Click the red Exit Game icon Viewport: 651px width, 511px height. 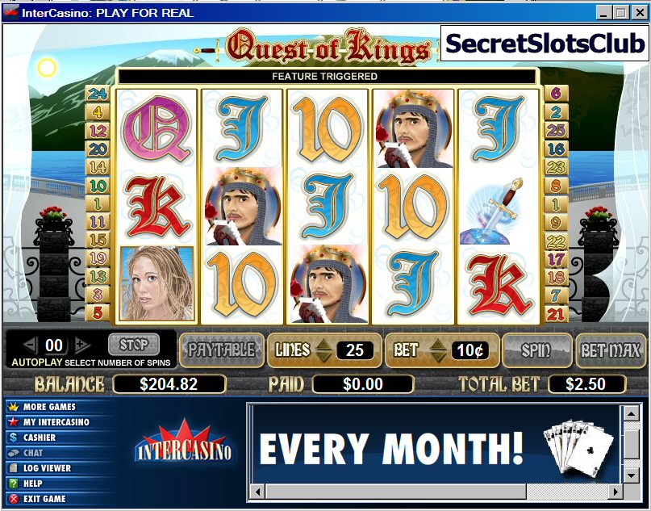tap(13, 499)
